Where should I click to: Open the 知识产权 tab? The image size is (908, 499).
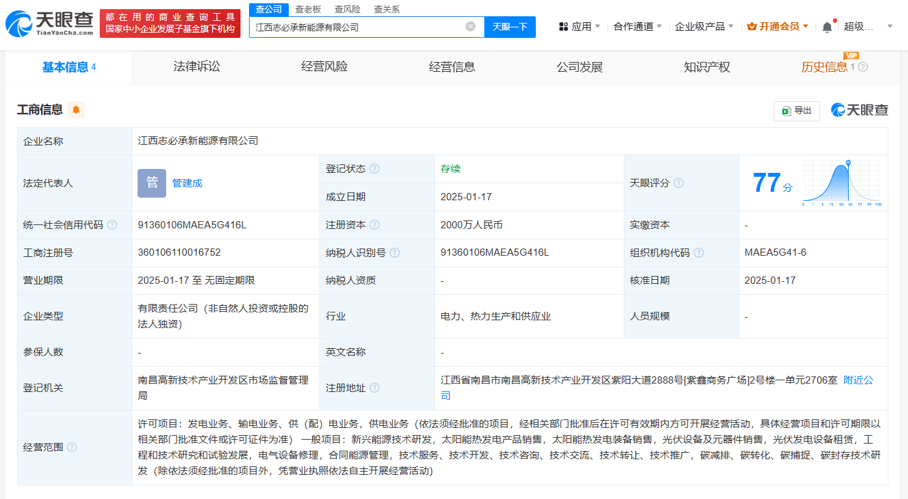[x=707, y=67]
